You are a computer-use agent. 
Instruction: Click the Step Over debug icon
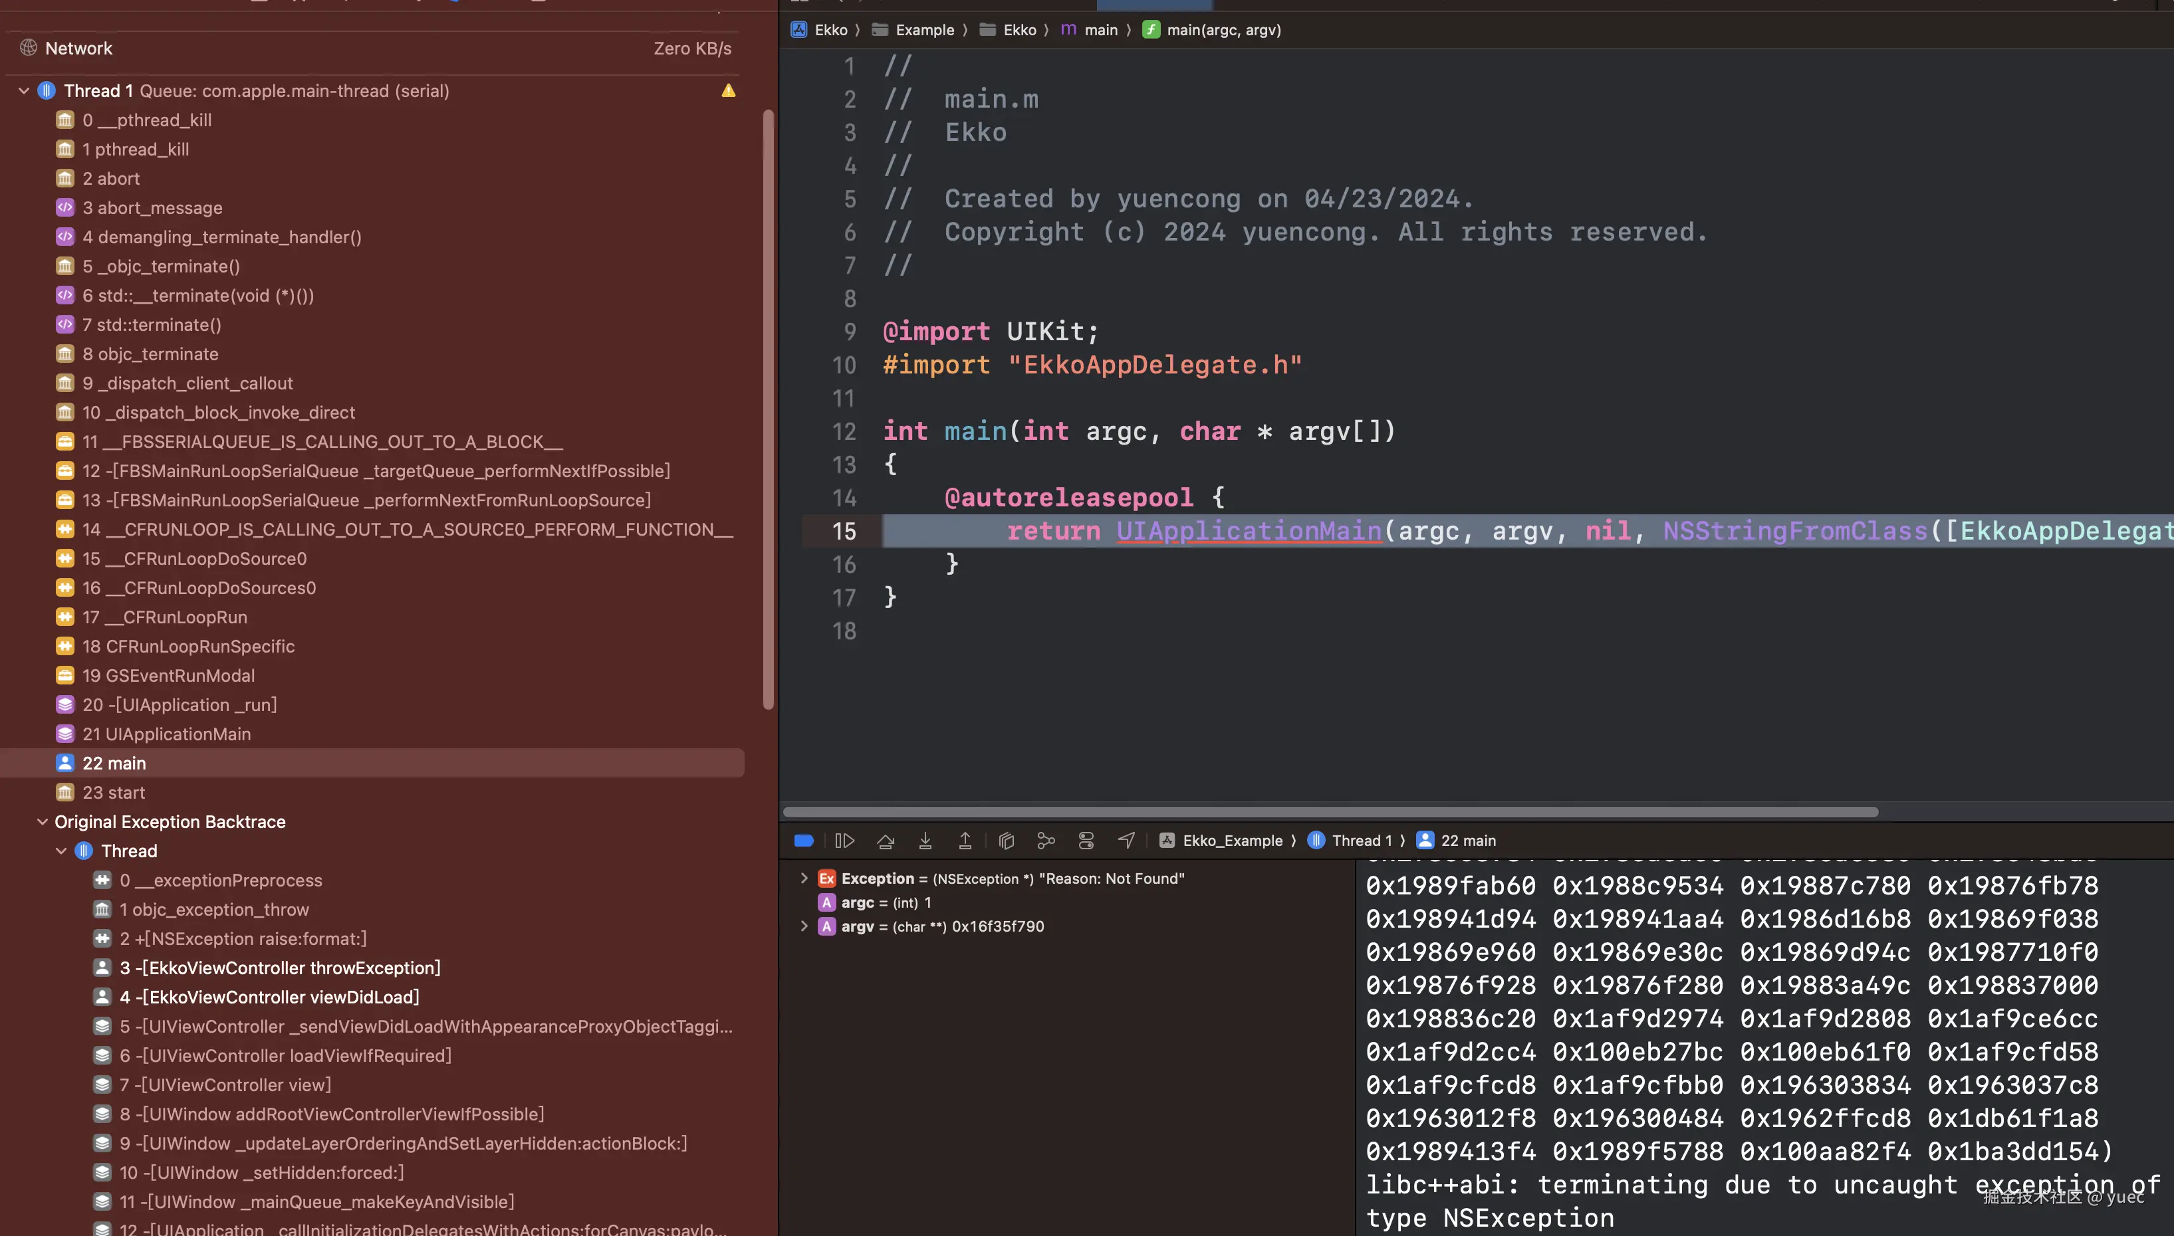point(885,841)
